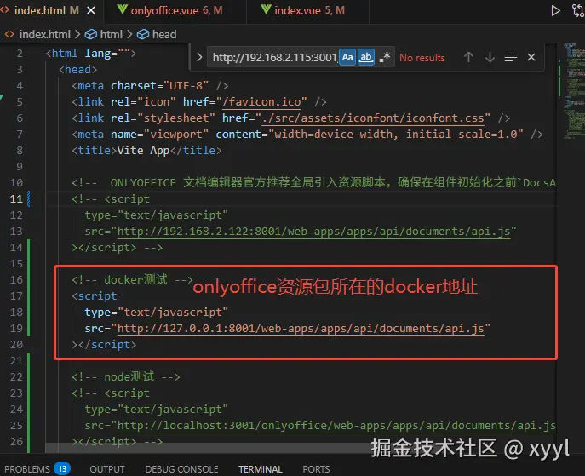Viewport: 585px width, 476px height.
Task: Click the Run play icon
Action: [x=555, y=10]
